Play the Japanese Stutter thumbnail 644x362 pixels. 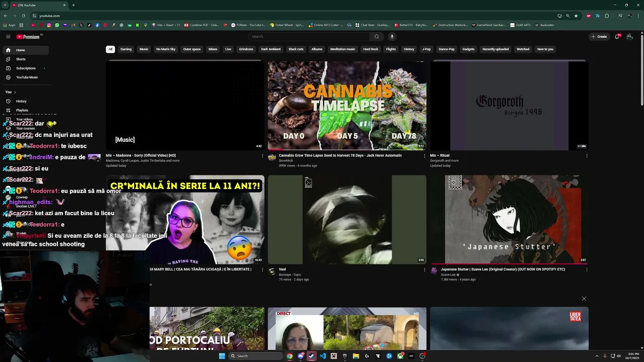509,220
